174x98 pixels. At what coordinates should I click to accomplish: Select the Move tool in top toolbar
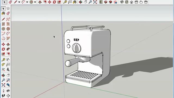[49, 2]
